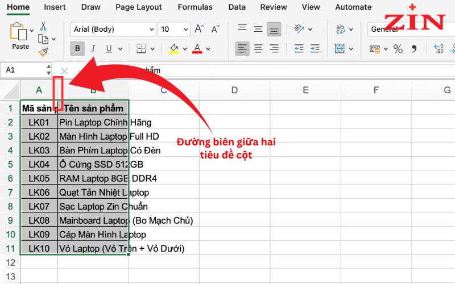Open the Draw tab
This screenshot has width=455, height=284.
pos(90,7)
